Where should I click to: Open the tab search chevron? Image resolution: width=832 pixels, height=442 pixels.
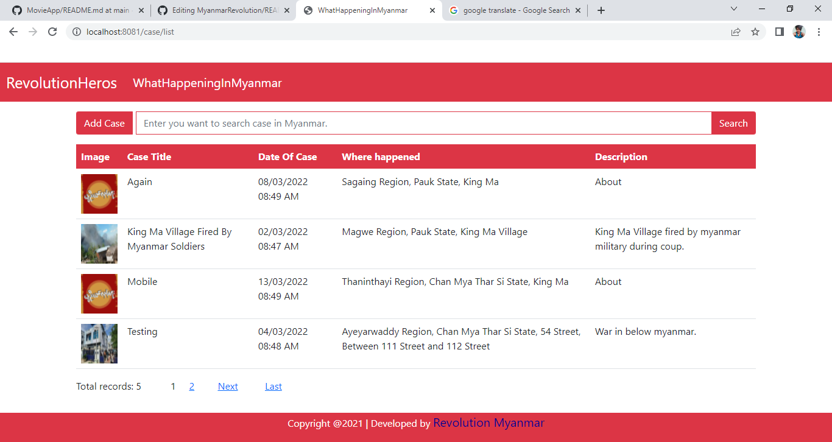(x=733, y=10)
